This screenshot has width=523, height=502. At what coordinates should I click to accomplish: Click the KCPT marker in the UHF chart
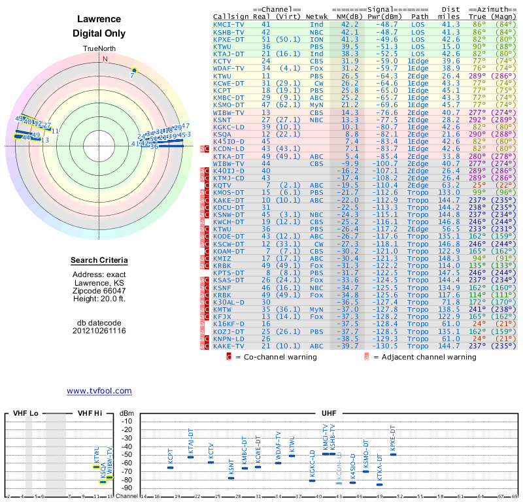[170, 467]
